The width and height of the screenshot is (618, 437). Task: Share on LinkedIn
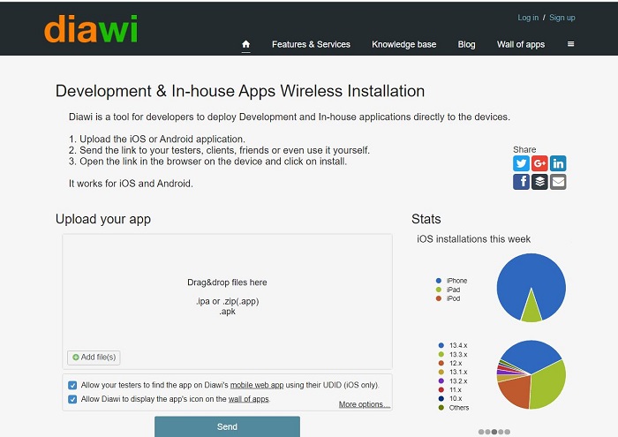558,163
